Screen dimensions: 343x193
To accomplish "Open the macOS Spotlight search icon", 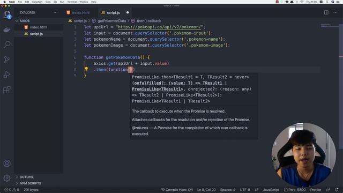I will point(327,2).
